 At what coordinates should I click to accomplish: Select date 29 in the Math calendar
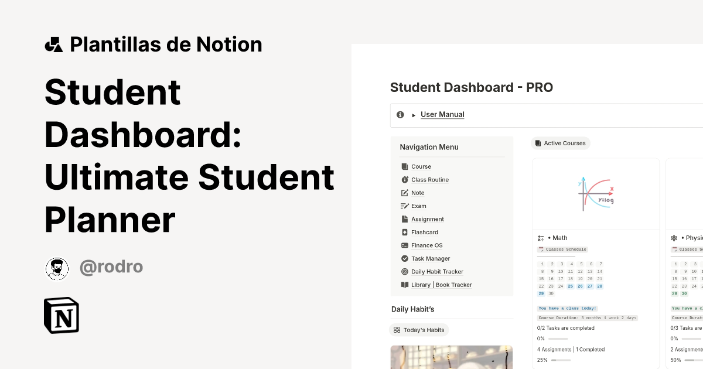[x=541, y=293]
